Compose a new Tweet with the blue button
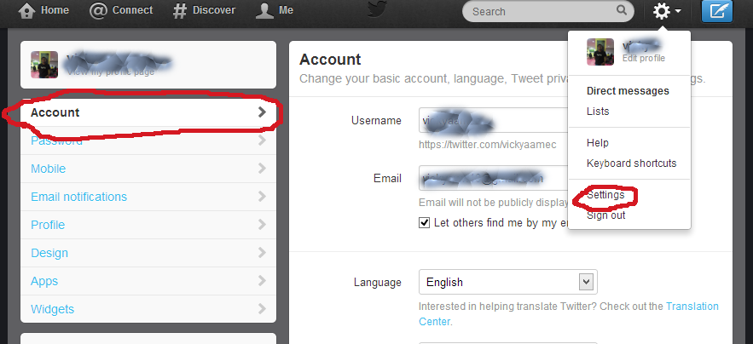The height and width of the screenshot is (344, 753). pos(717,11)
